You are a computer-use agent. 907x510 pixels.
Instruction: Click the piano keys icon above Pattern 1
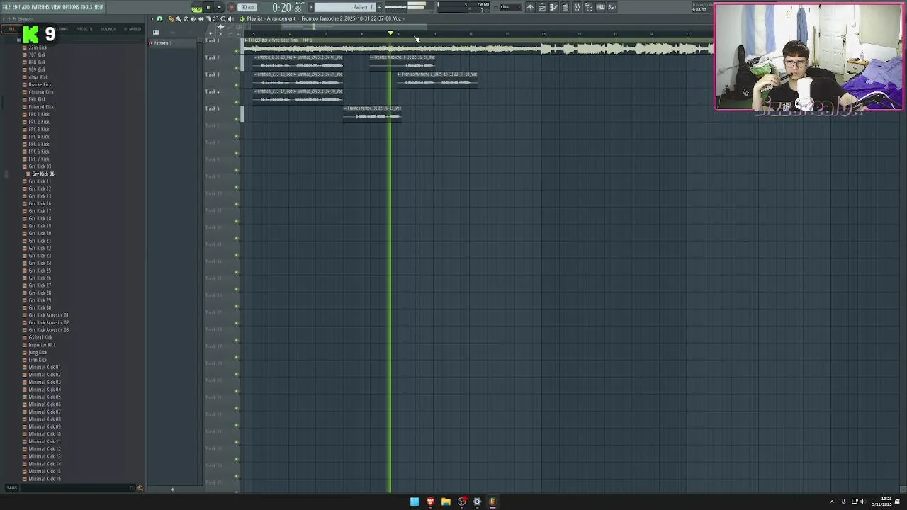point(156,32)
